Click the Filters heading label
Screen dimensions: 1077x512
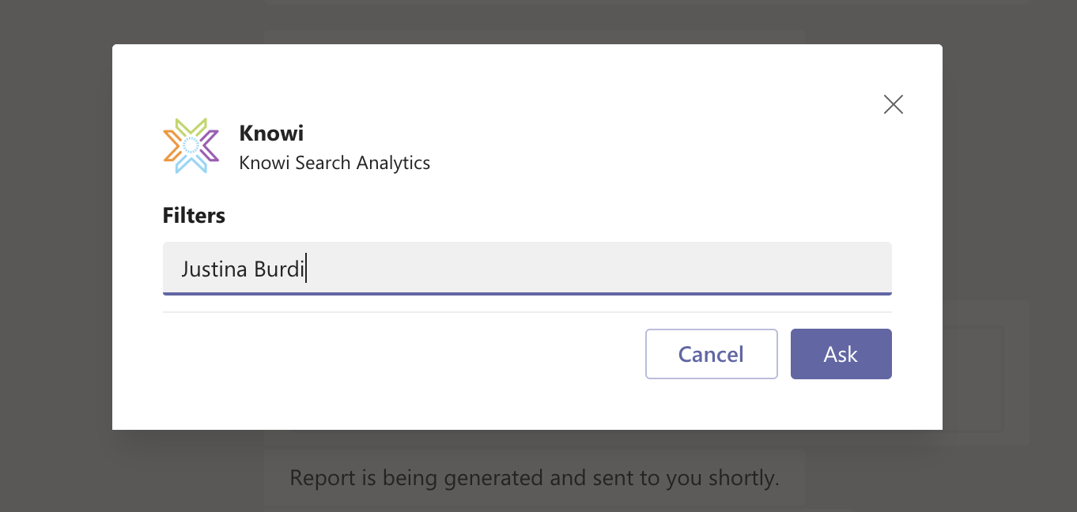pyautogui.click(x=194, y=216)
